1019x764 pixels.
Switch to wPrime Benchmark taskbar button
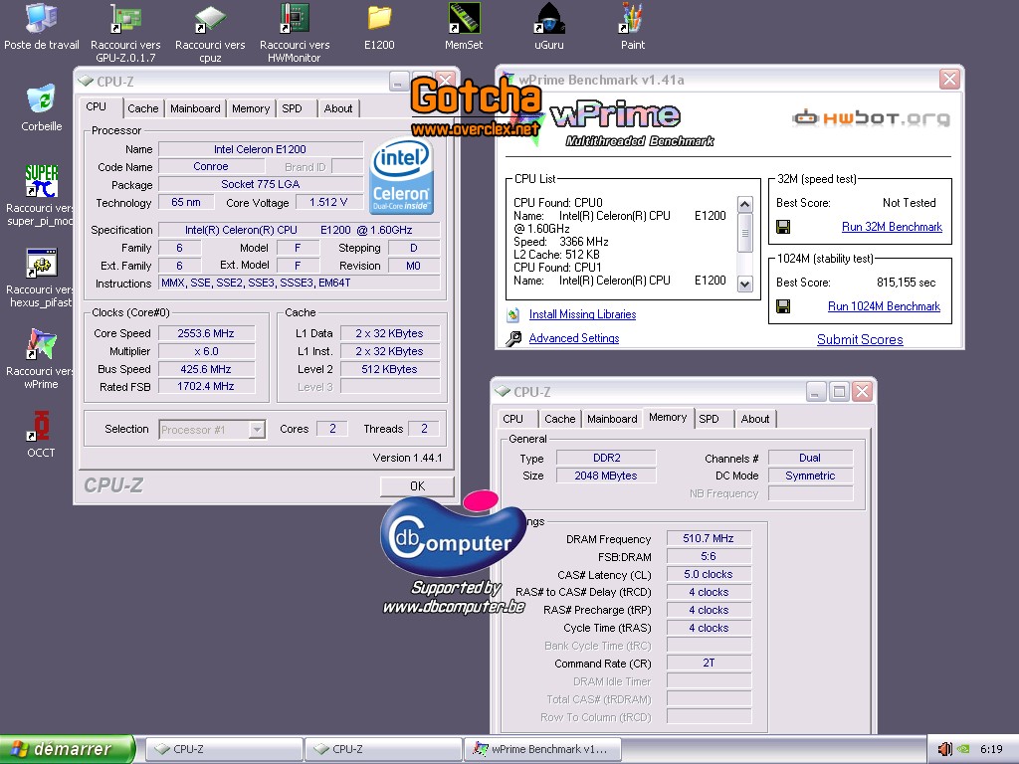pyautogui.click(x=542, y=749)
